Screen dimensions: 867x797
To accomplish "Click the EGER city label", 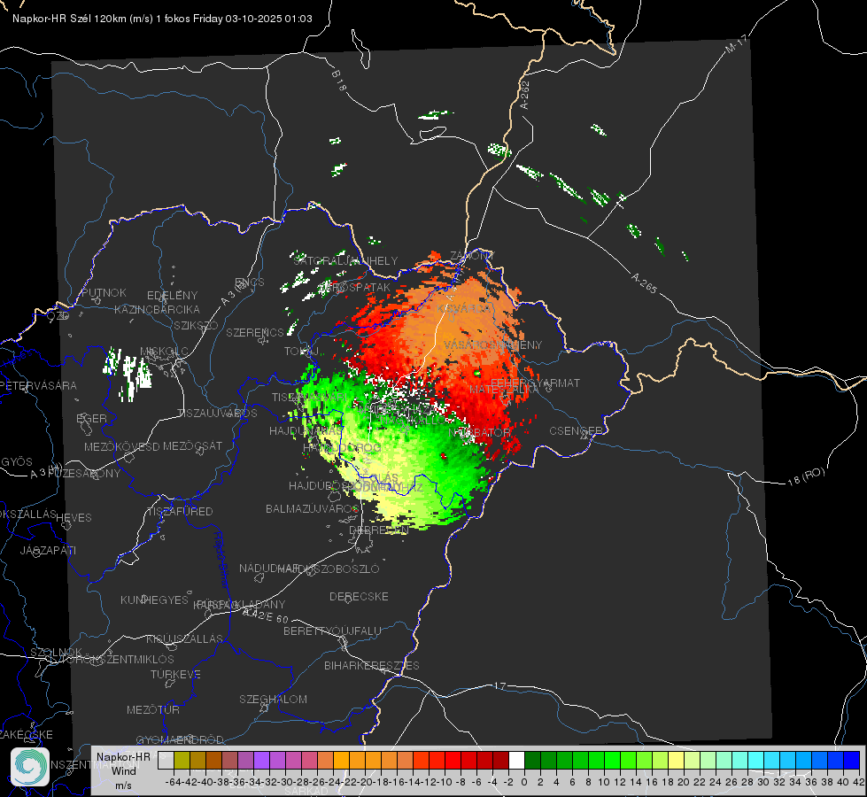I will tap(92, 418).
